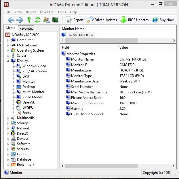Expand the Config tree node
The width and height of the screenshot is (179, 179).
click(x=8, y=154)
